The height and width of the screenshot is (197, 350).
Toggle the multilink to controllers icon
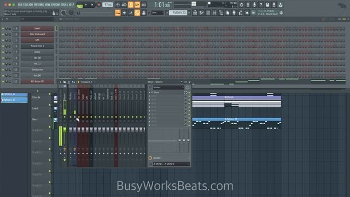click(144, 13)
